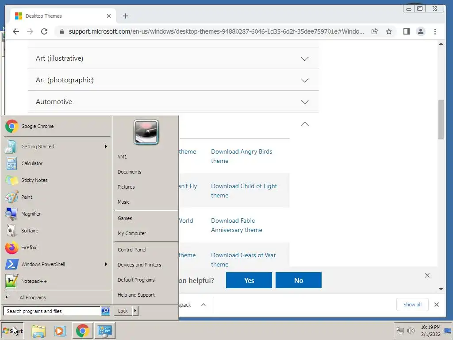Reload the current page
The width and height of the screenshot is (453, 340).
tap(44, 31)
